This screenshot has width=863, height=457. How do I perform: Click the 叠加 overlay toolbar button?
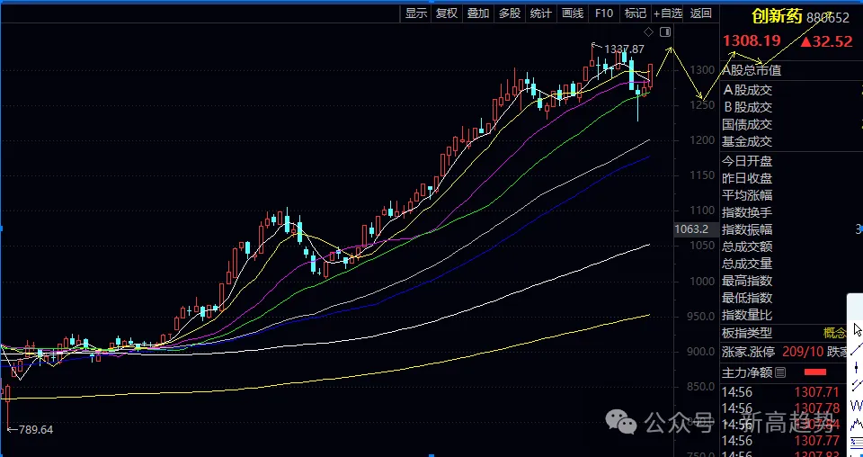[478, 13]
